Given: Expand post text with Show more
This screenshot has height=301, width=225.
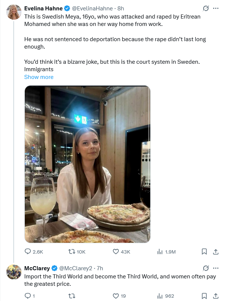Looking at the screenshot, I should click(39, 77).
